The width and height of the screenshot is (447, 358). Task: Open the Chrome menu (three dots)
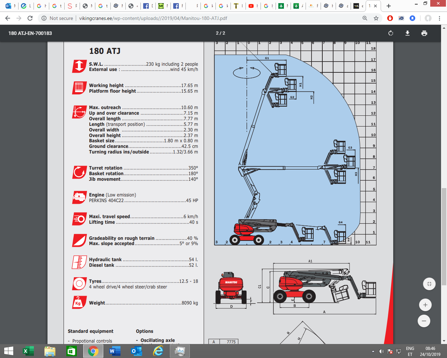(439, 18)
